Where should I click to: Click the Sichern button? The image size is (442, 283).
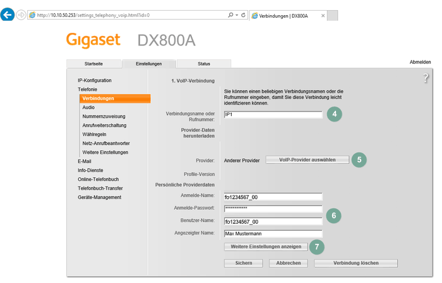point(244,263)
